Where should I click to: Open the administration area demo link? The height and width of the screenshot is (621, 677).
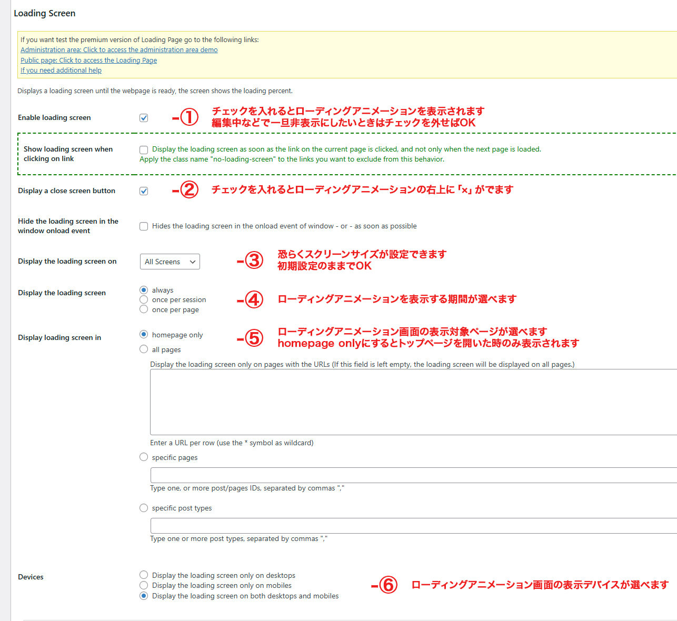tap(119, 50)
